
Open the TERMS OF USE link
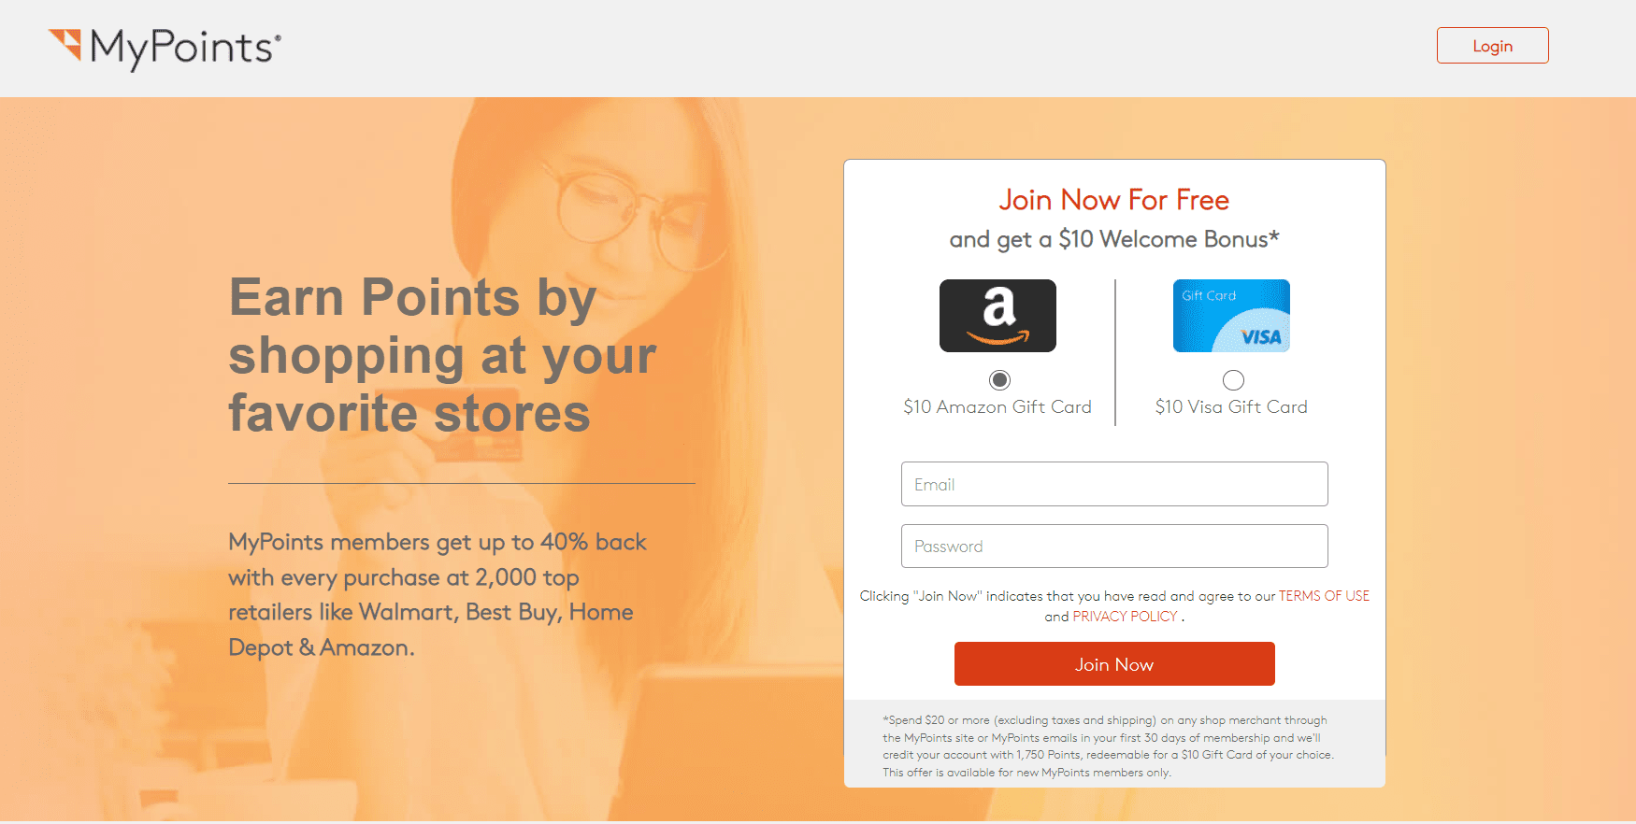(1324, 596)
